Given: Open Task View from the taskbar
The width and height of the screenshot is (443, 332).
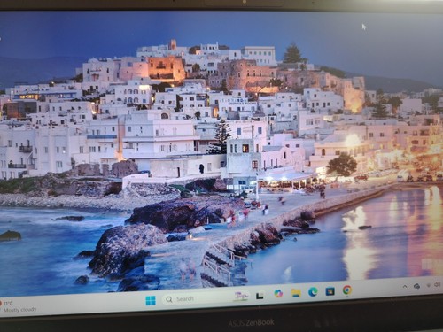Looking at the screenshot, I should pyautogui.click(x=260, y=296).
